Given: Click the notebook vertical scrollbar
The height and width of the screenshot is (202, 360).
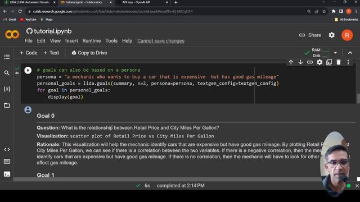Looking at the screenshot, I should point(358,99).
